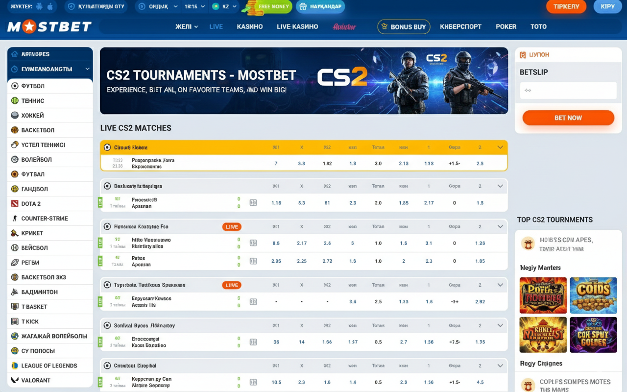Open the ФУТБОЛ football icon

[x=15, y=86]
